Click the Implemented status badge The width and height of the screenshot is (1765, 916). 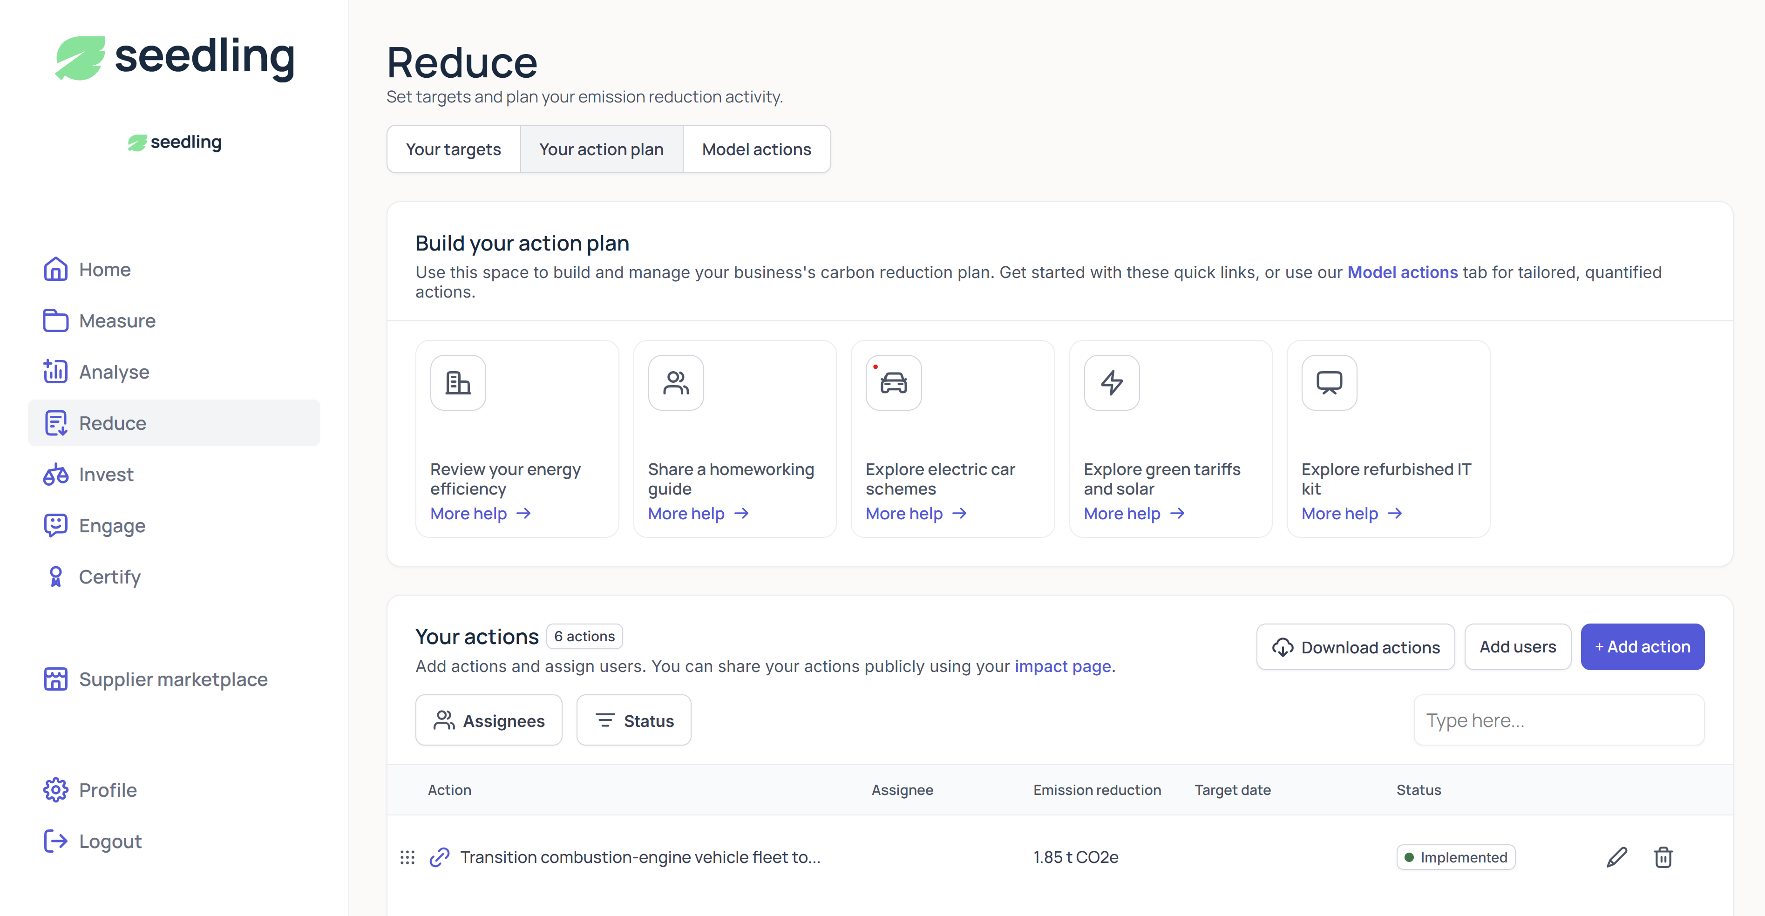[x=1455, y=857]
